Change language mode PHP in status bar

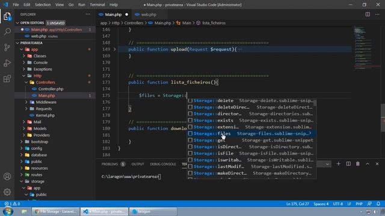(x=359, y=204)
